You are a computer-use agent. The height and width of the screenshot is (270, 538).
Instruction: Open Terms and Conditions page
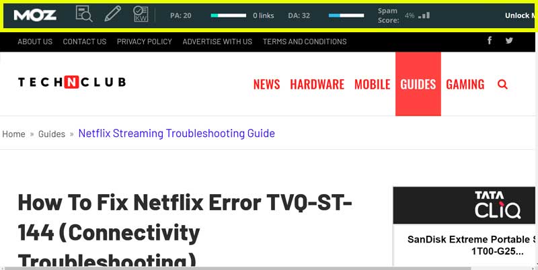coord(305,42)
